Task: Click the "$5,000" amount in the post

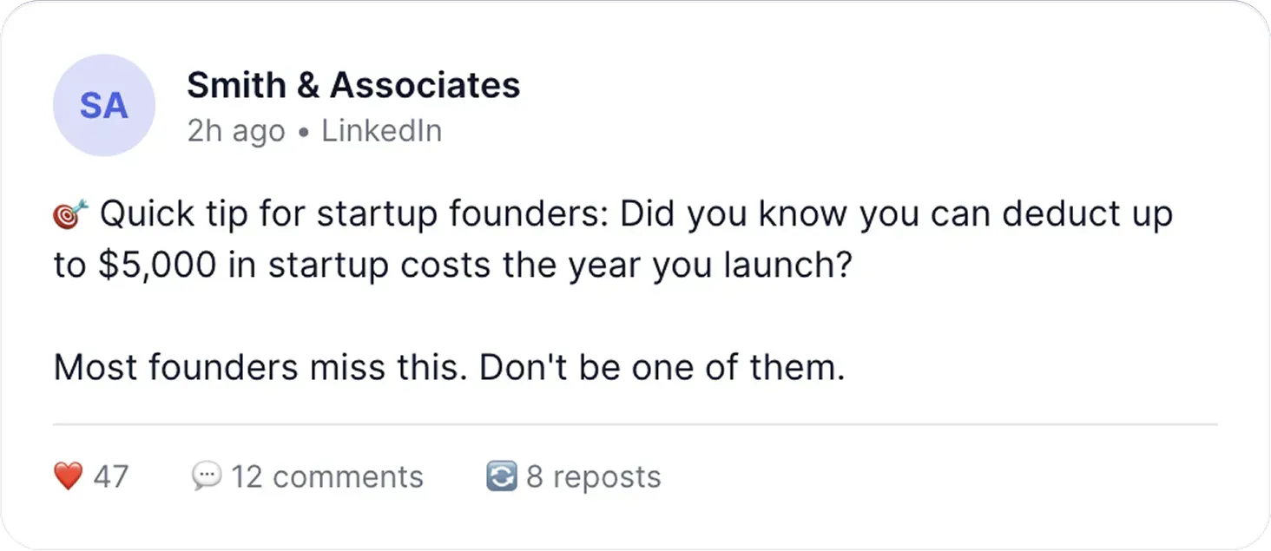Action: (x=157, y=266)
